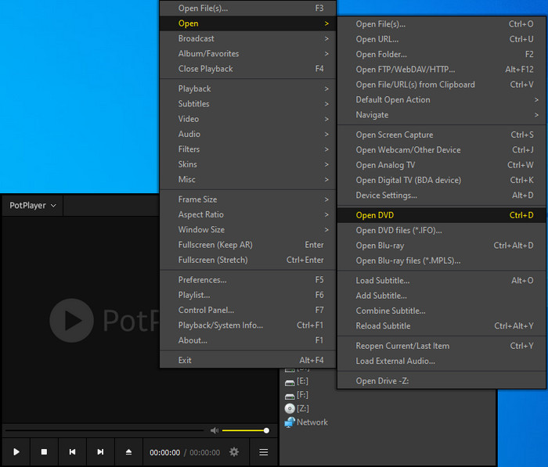Expand Default Open Action submenu
The height and width of the screenshot is (467, 548).
tap(442, 99)
